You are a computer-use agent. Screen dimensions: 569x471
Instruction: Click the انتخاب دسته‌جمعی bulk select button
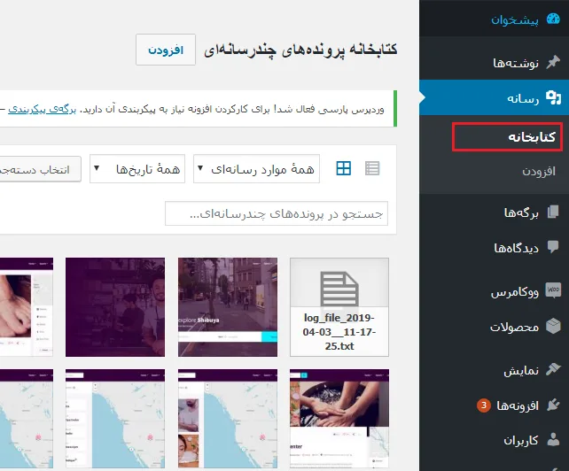point(39,169)
